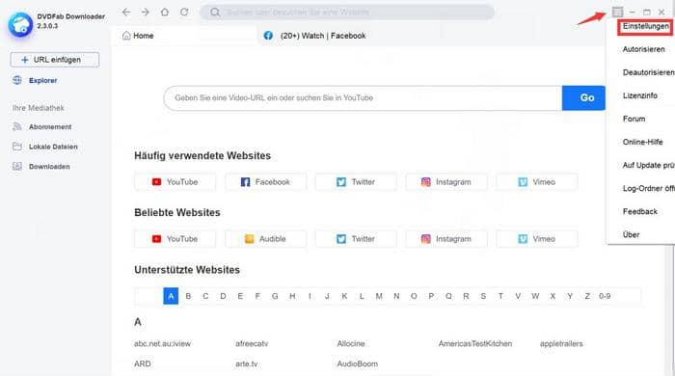The height and width of the screenshot is (376, 675).
Task: Click the Explorer globe icon
Action: coord(17,80)
